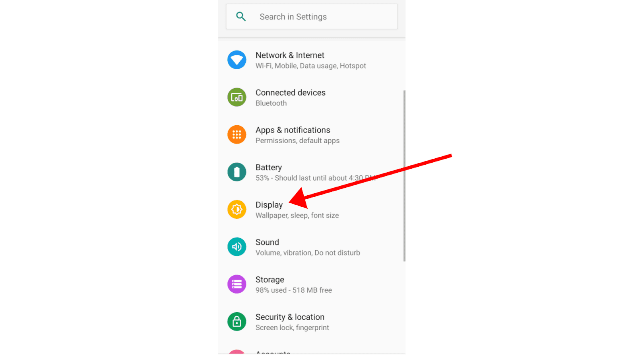Open the Network & Internet settings title
The width and height of the screenshot is (636, 358).
[290, 55]
